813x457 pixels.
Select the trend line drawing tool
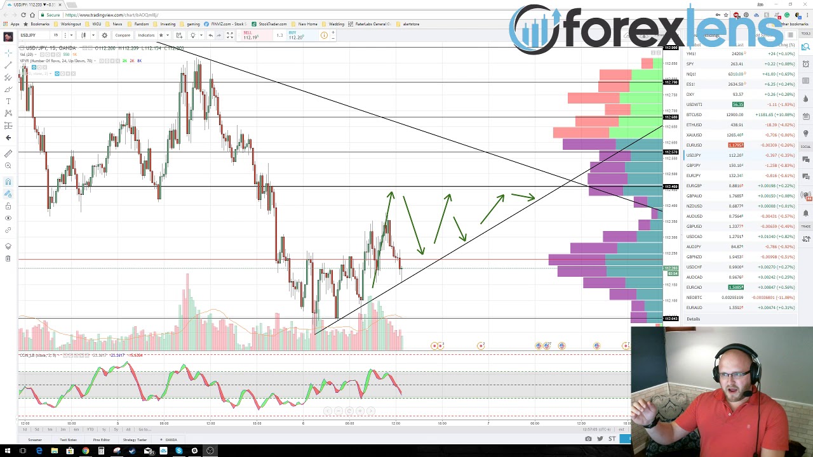click(8, 65)
